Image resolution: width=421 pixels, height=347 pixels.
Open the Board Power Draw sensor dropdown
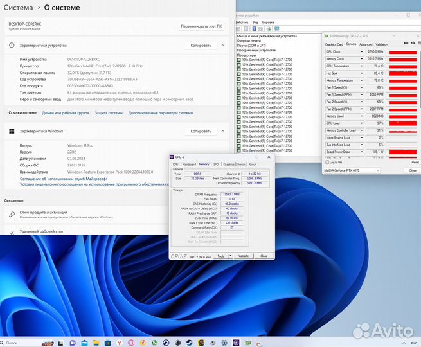coord(361,152)
